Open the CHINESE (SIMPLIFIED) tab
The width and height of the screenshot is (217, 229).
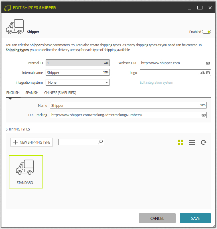tap(60, 93)
